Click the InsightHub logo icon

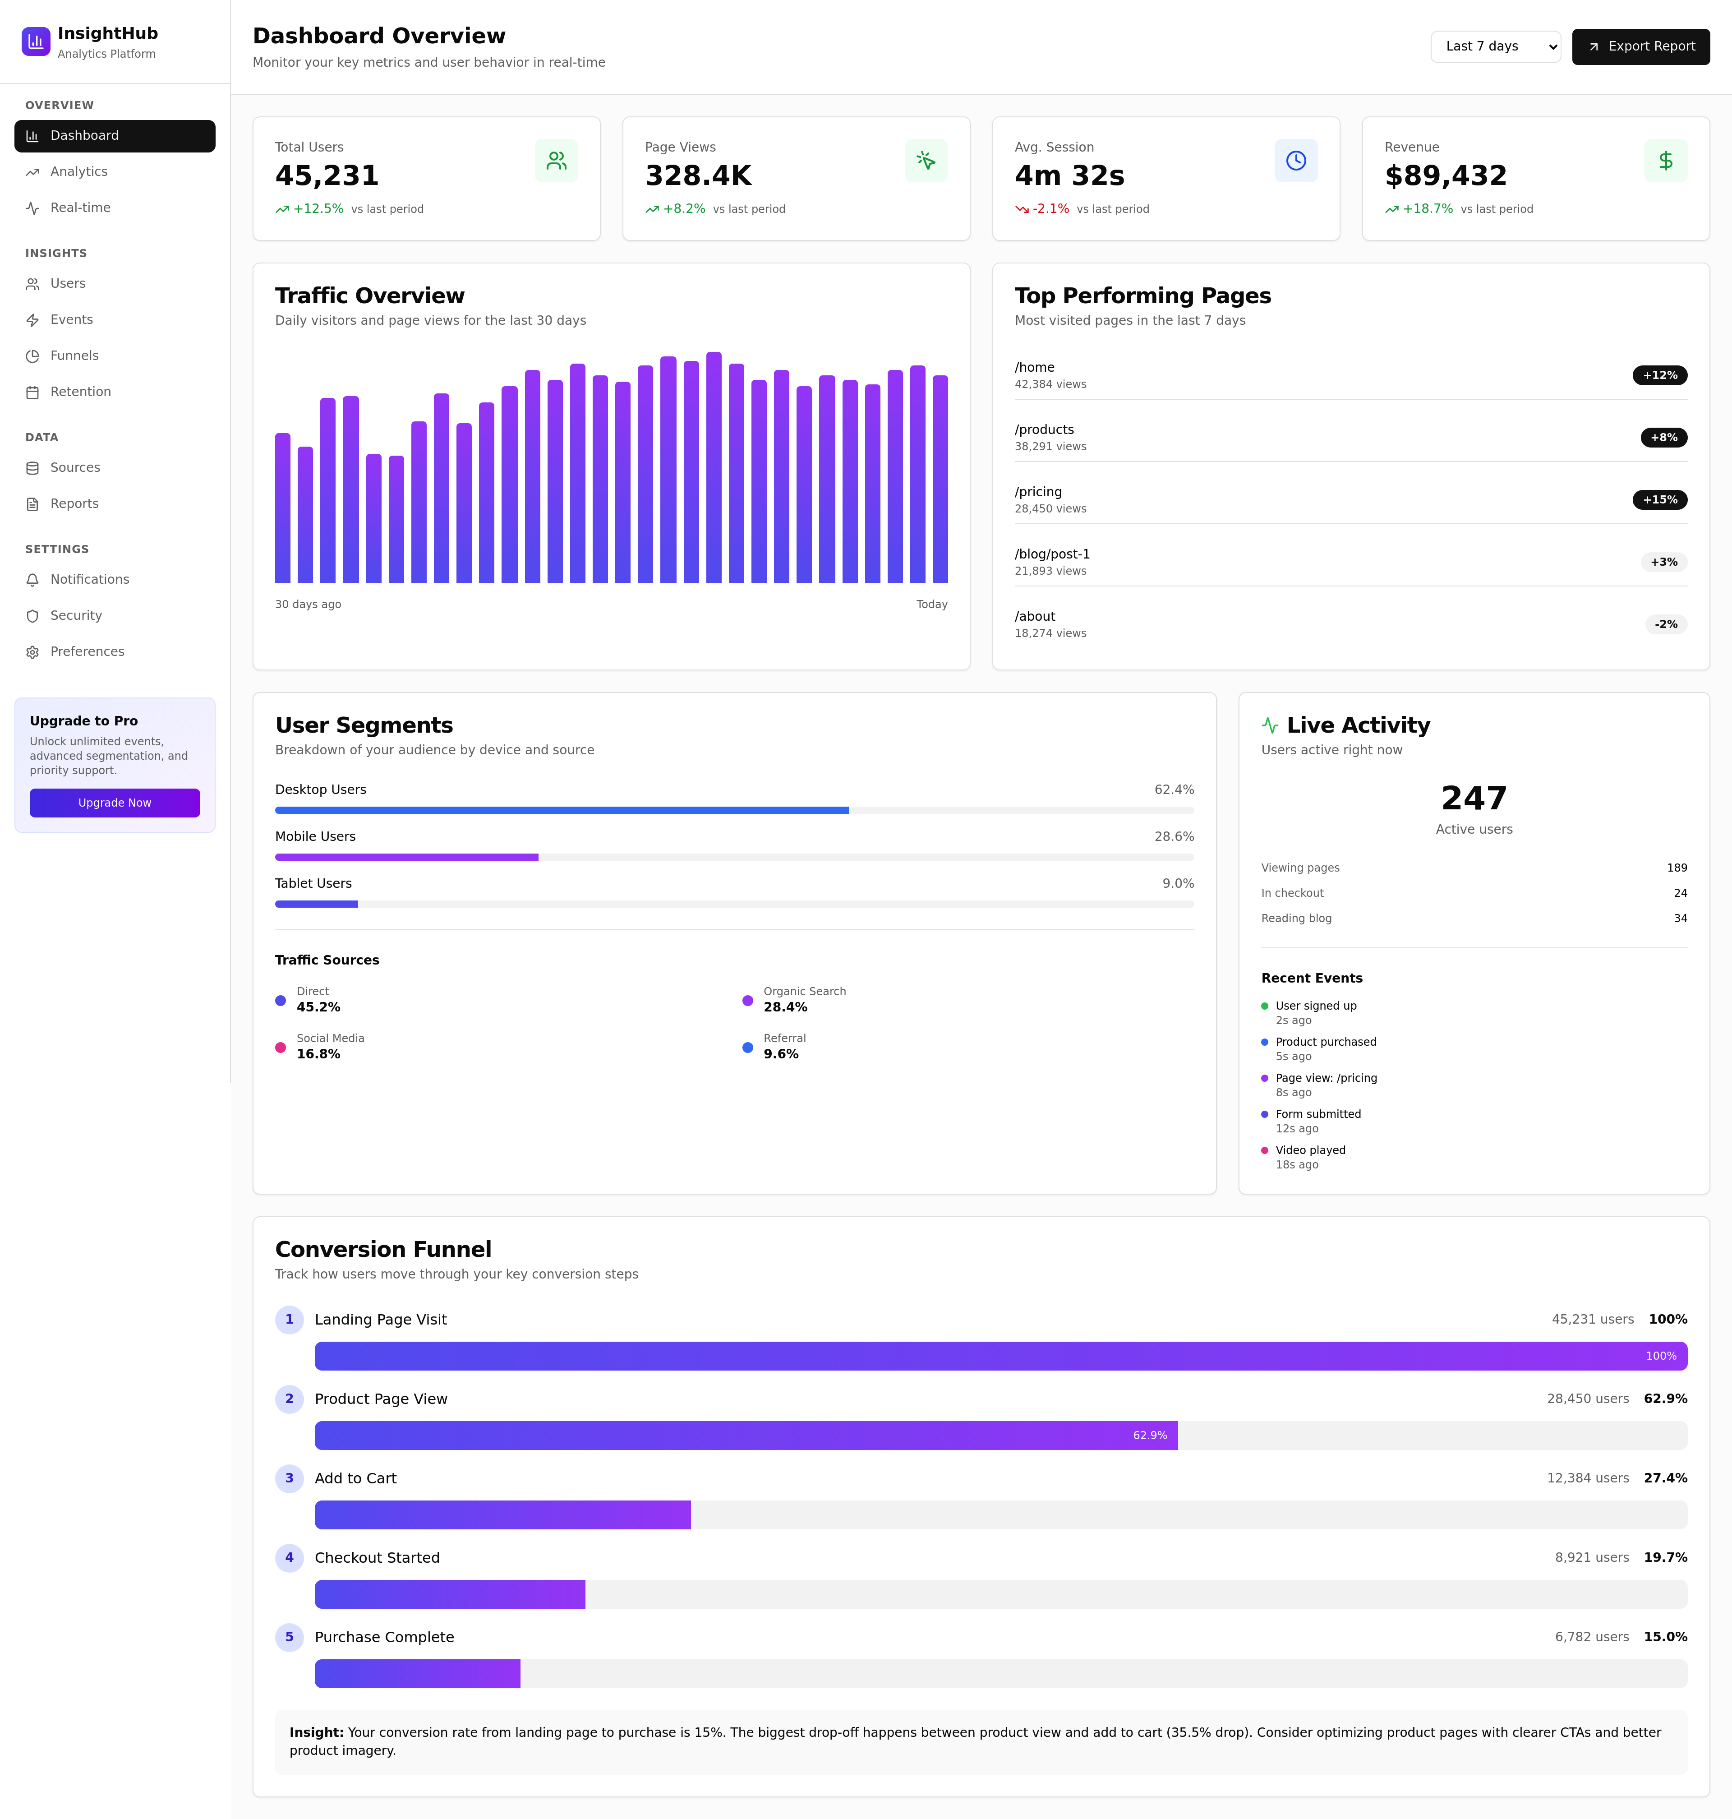36,41
